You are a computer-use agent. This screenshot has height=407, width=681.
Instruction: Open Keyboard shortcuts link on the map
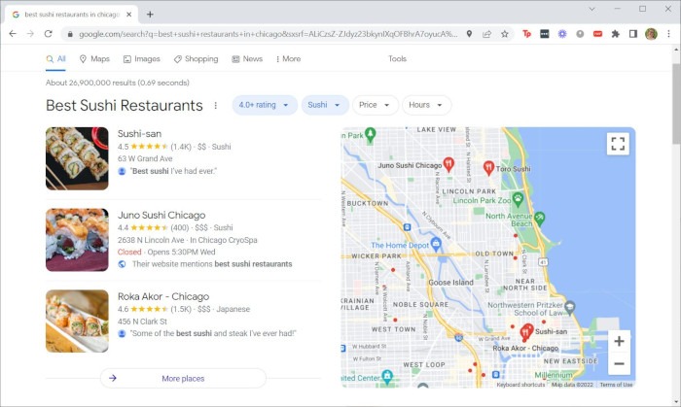click(520, 385)
